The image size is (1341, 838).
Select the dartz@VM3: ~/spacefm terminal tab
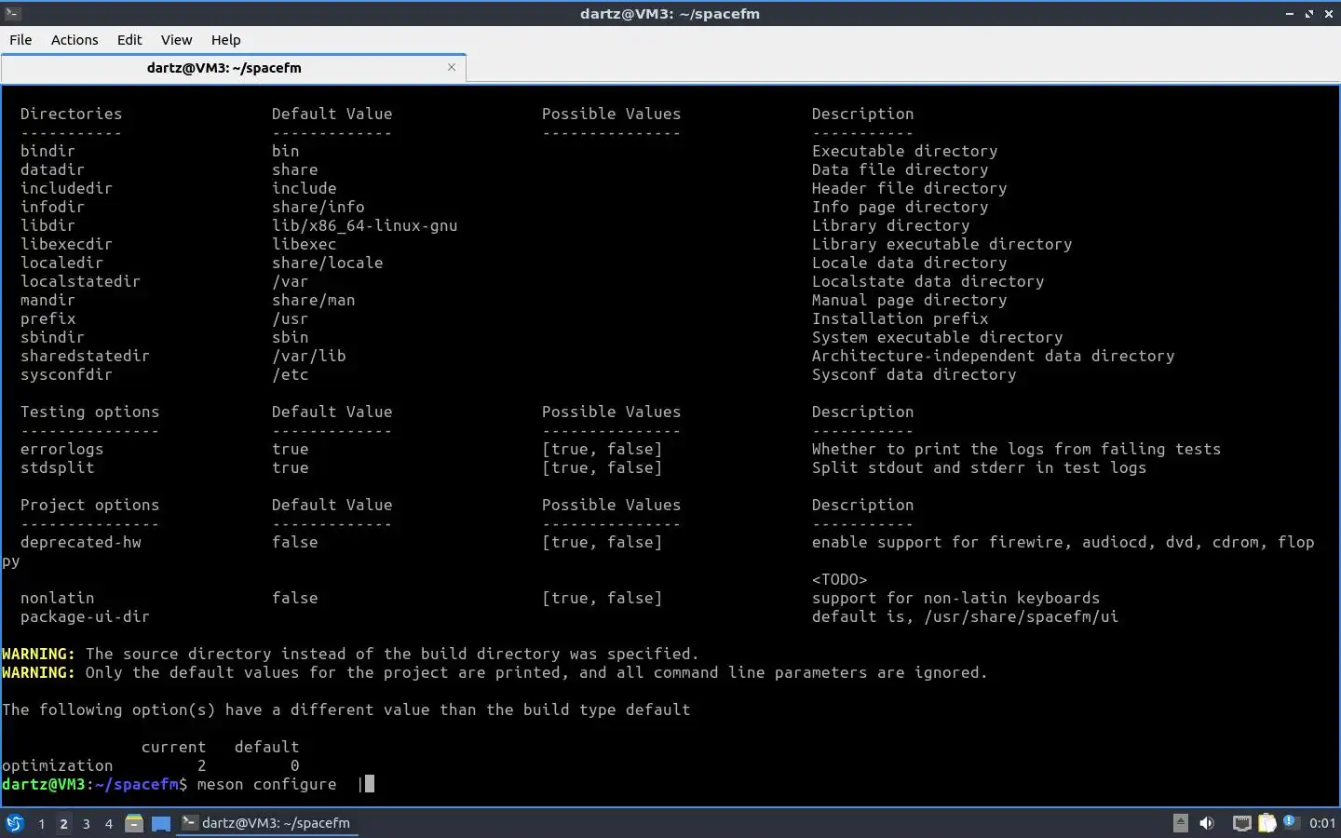[223, 67]
